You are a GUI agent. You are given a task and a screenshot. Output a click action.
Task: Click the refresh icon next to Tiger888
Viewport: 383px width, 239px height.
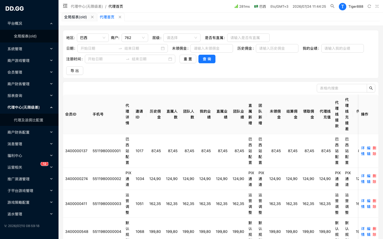(369, 6)
